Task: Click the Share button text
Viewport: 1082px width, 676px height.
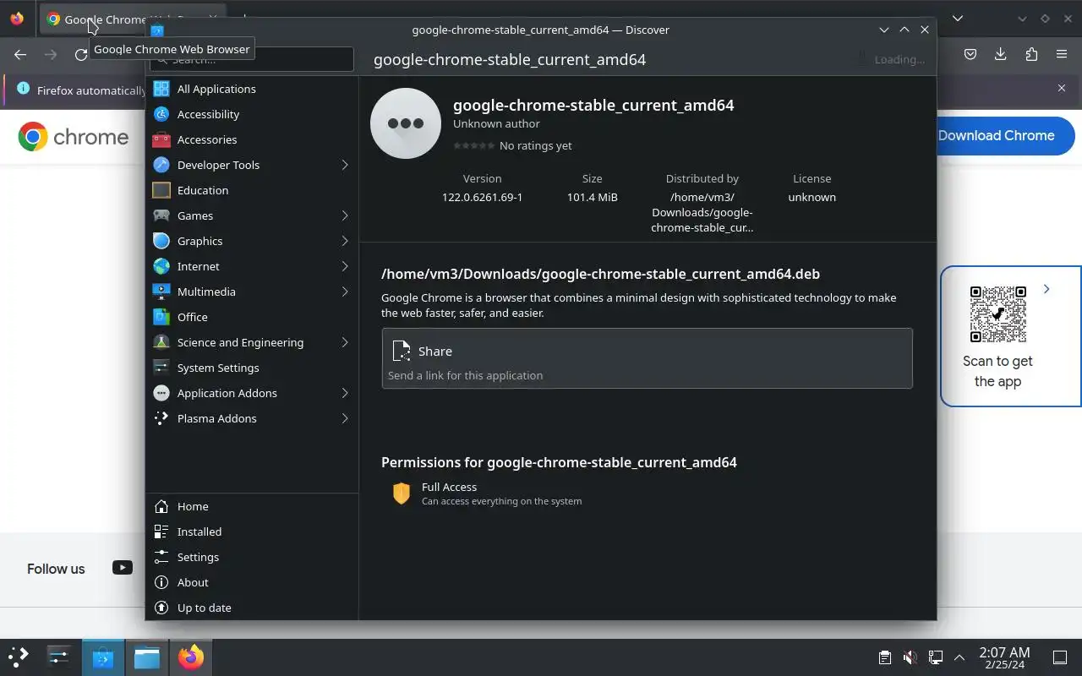Action: coord(435,351)
